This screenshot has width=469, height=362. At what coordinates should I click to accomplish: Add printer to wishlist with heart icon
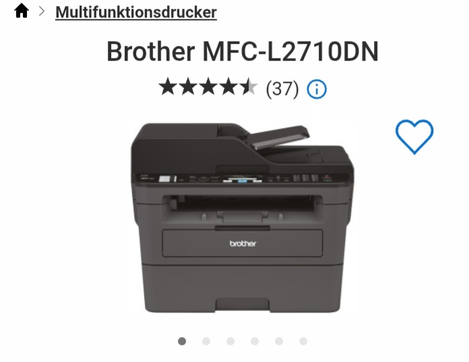click(414, 137)
